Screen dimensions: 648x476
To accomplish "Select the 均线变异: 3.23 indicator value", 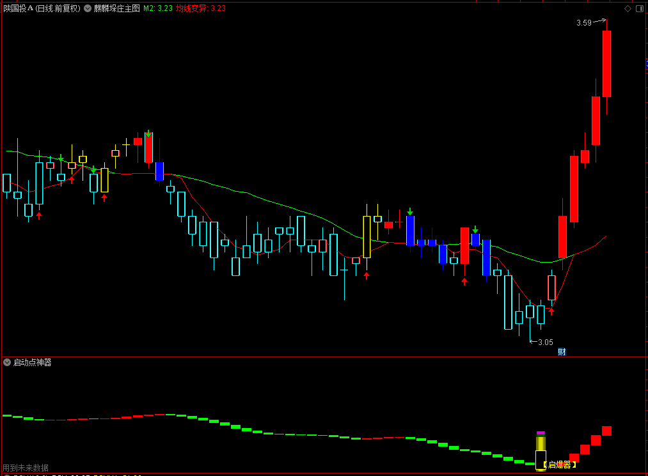I will [x=201, y=8].
